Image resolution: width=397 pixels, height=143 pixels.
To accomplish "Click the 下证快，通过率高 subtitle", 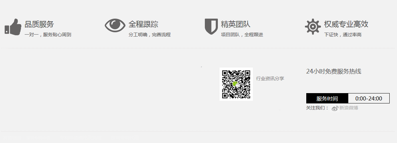I will (343, 35).
